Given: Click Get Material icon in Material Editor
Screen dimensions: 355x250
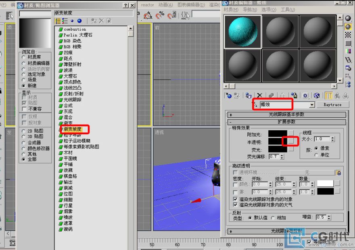Looking at the screenshot, I should click(229, 96).
